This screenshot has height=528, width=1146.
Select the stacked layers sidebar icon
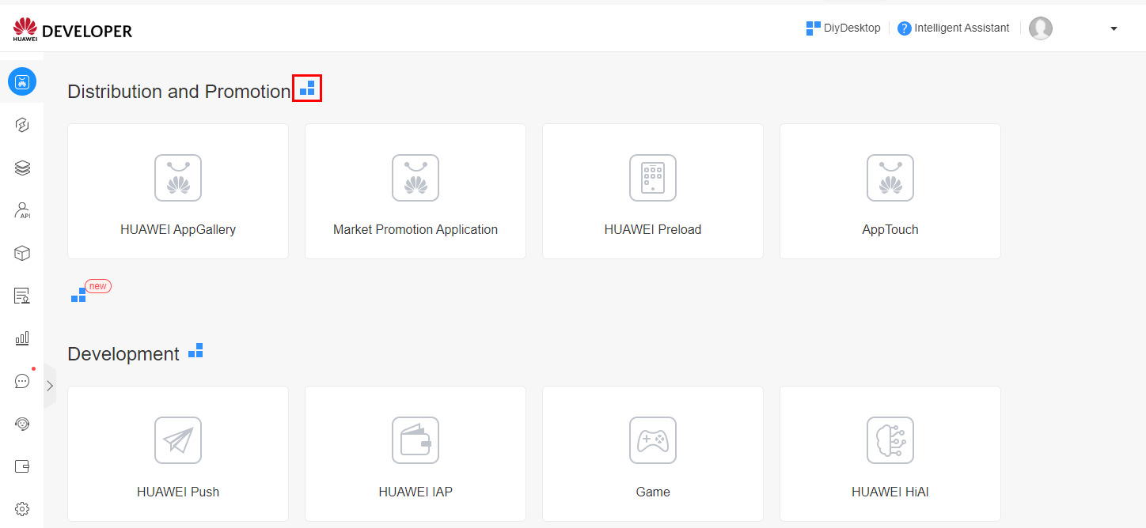point(22,168)
